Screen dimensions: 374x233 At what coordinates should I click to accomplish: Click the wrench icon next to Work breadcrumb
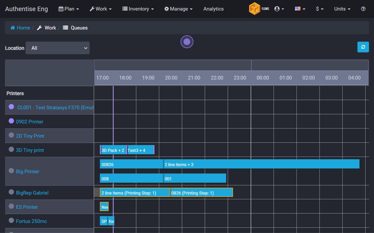(38, 28)
